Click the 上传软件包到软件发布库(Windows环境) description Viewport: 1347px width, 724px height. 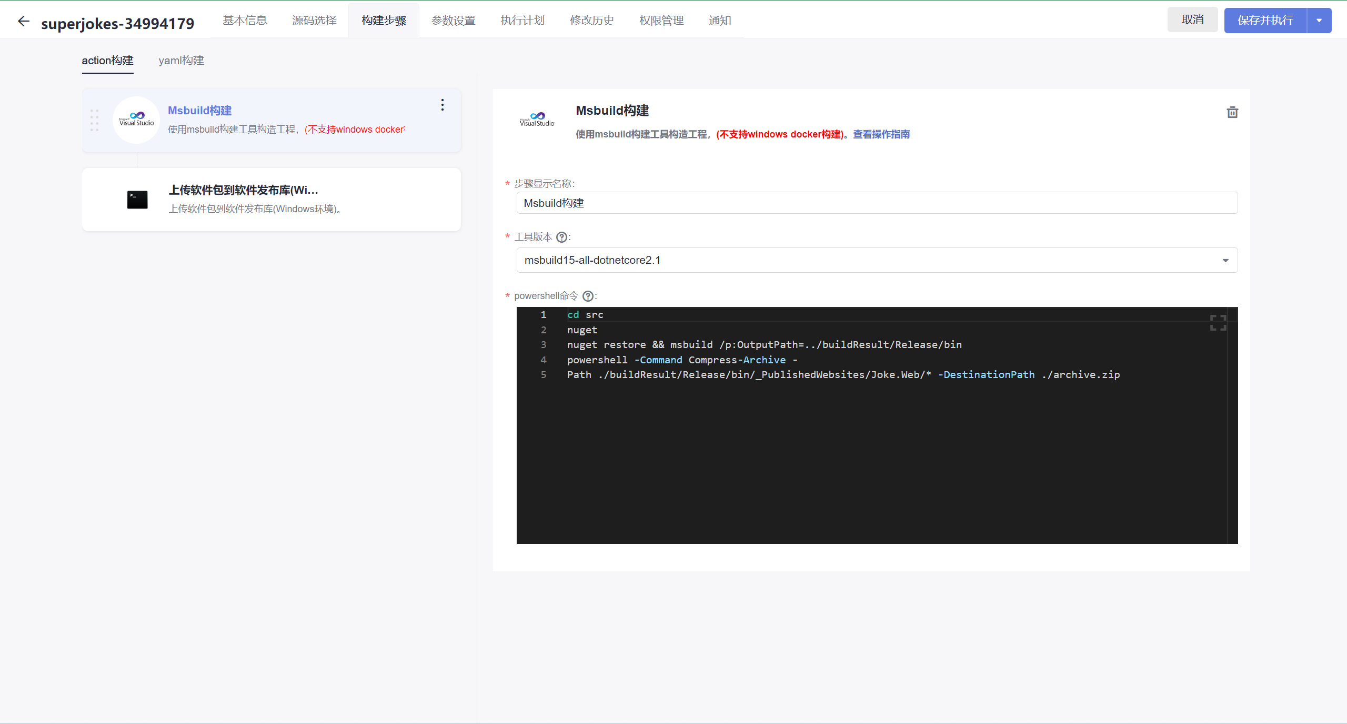pyautogui.click(x=255, y=209)
